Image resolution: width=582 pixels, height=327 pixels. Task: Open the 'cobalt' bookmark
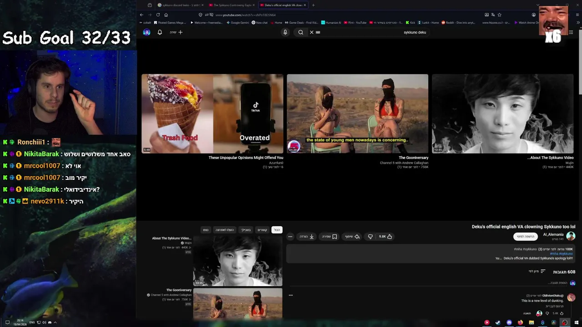coord(145,22)
